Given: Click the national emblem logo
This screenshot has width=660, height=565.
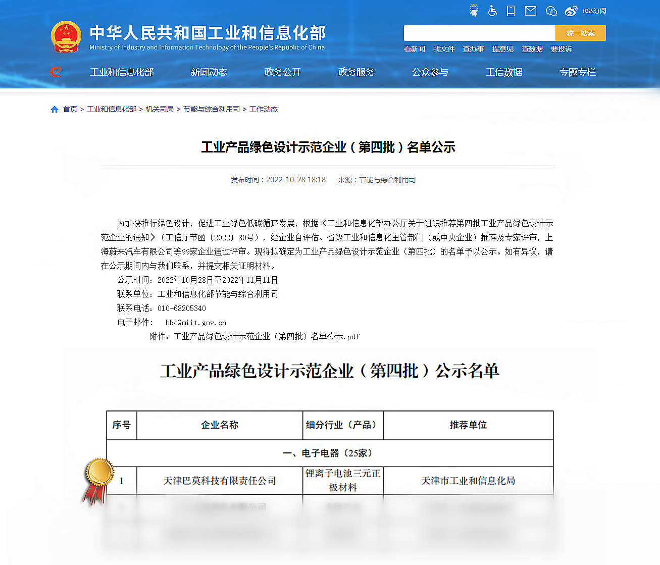Looking at the screenshot, I should (x=66, y=37).
